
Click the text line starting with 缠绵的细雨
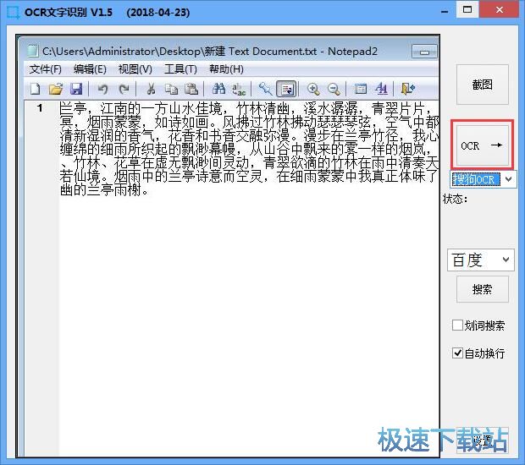tap(249, 150)
